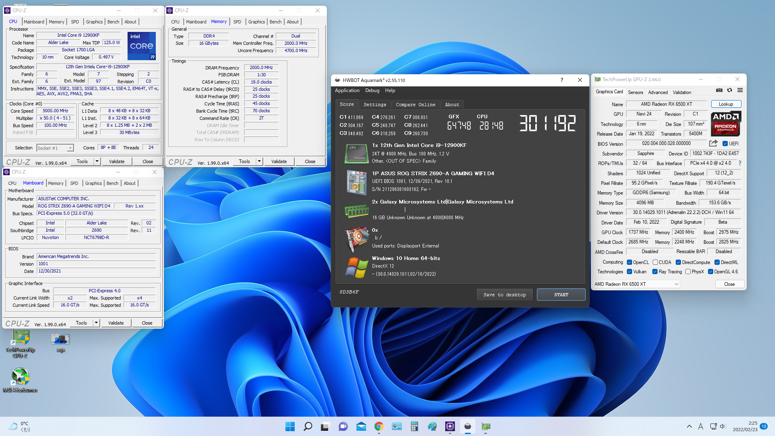Click the IME input mode indicator A

(x=701, y=426)
